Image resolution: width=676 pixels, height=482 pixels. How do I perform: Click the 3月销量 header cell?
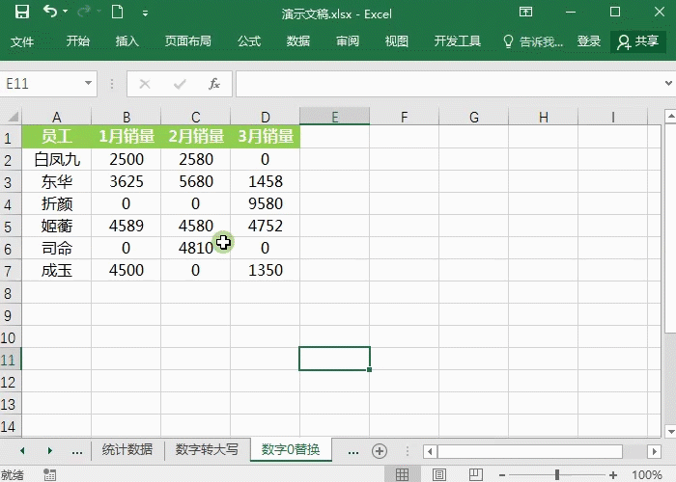click(x=266, y=137)
